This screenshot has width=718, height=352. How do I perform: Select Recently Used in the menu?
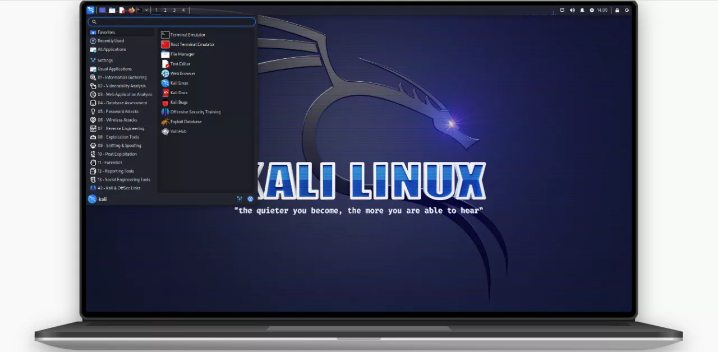click(111, 41)
